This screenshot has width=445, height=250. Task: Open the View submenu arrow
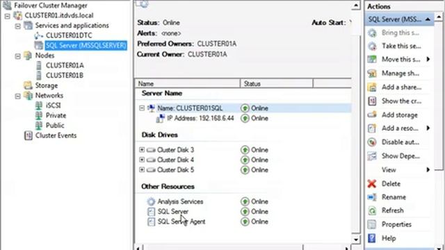point(428,169)
